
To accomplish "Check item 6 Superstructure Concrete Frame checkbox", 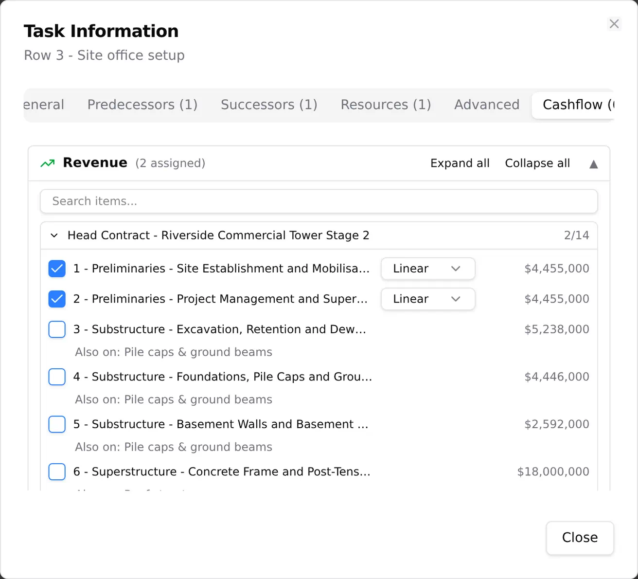I will (57, 471).
